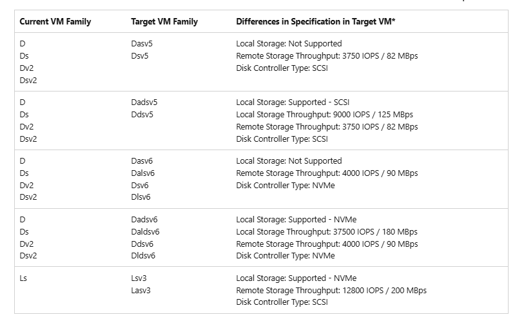Click the Dlsv6 target family text
The height and width of the screenshot is (319, 515).
(141, 197)
